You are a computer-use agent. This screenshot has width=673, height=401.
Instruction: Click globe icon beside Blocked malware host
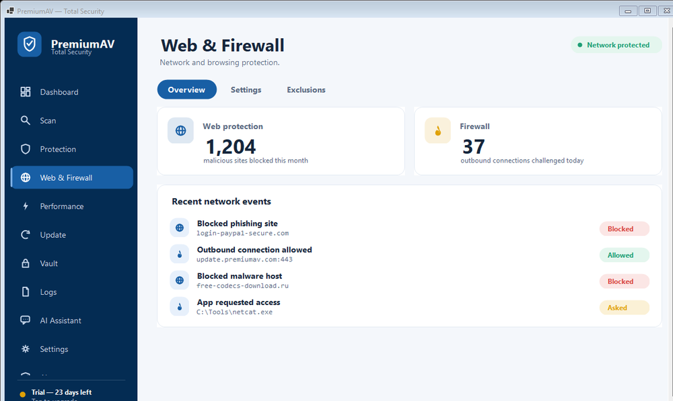click(180, 280)
